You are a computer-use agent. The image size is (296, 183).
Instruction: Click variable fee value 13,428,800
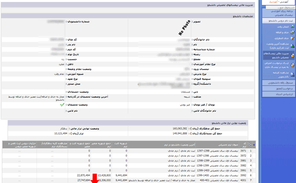pos(104,175)
